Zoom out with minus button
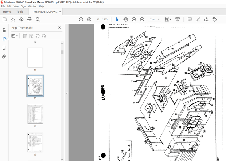This screenshot has height=161, width=226. click(x=134, y=19)
